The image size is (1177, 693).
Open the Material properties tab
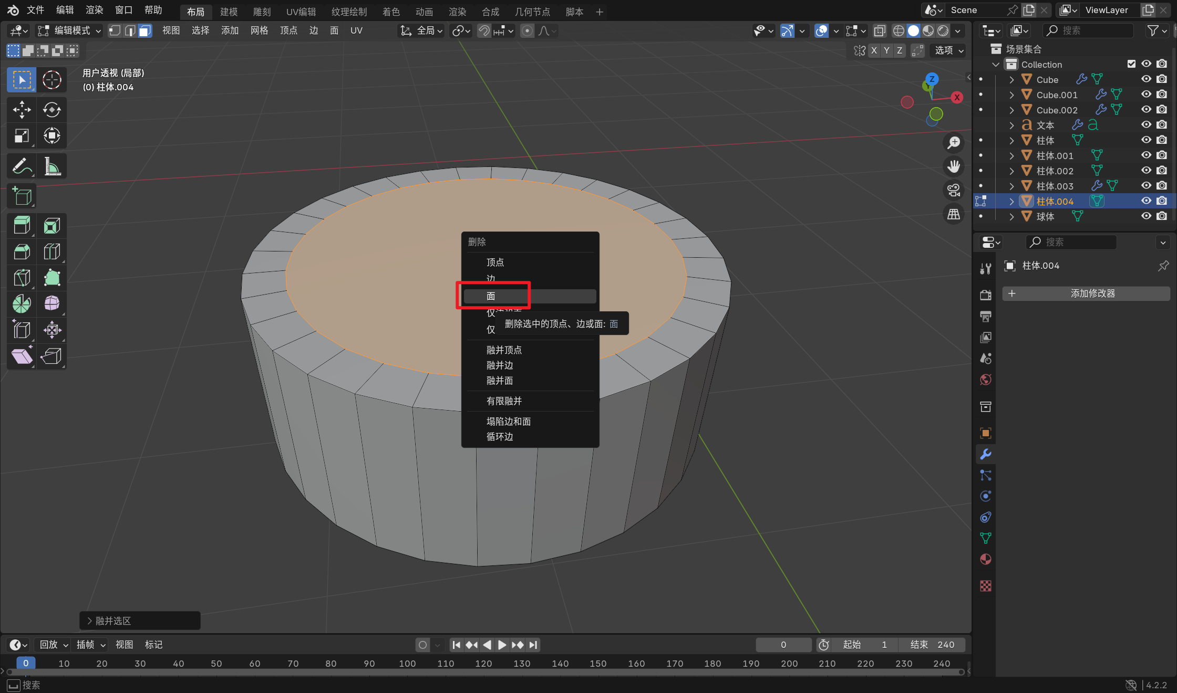986,559
